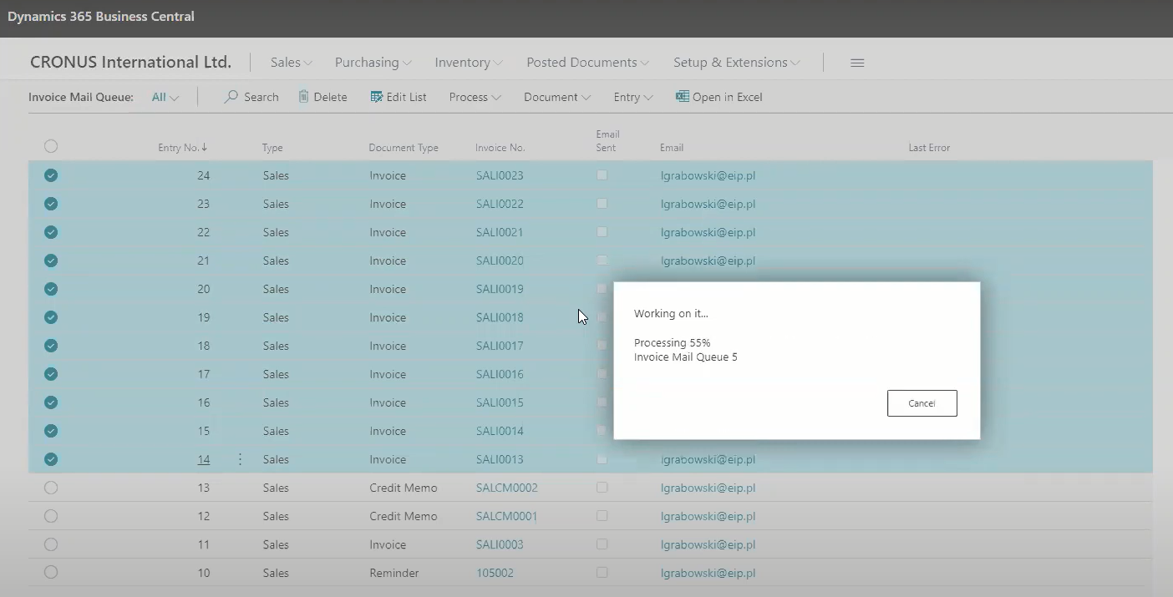
Task: Open the Process action dropdown
Action: [x=475, y=97]
